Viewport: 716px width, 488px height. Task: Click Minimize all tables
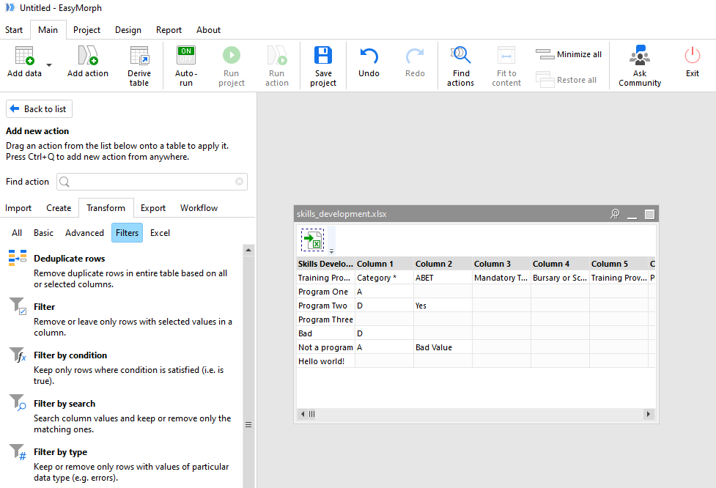click(x=569, y=54)
